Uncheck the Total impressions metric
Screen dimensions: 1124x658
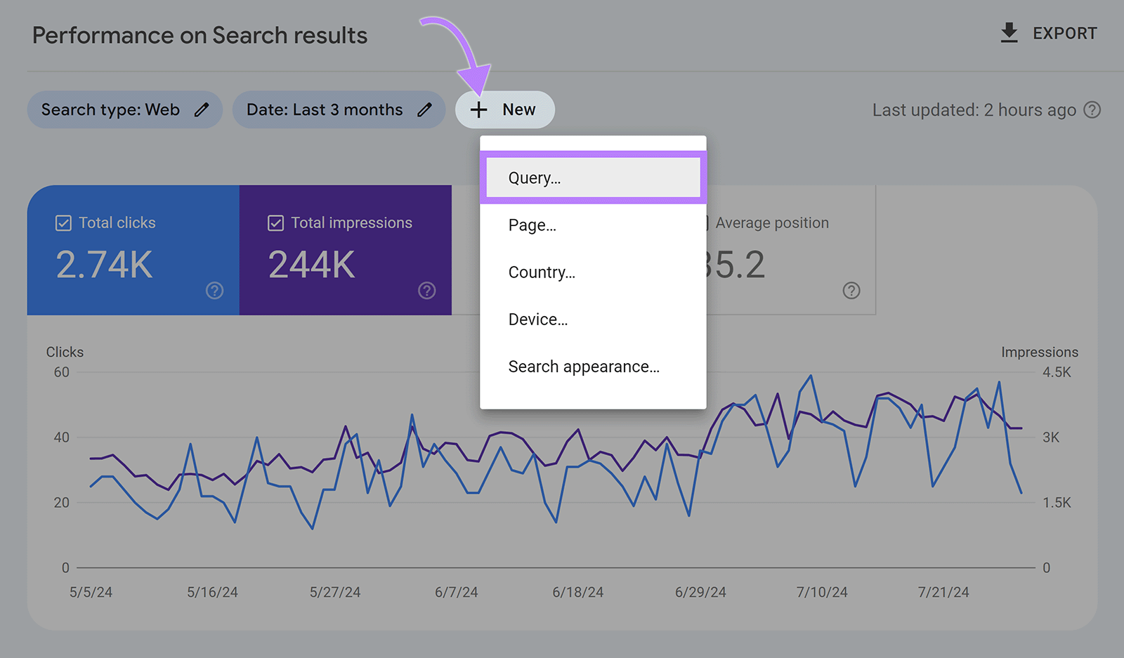tap(275, 222)
